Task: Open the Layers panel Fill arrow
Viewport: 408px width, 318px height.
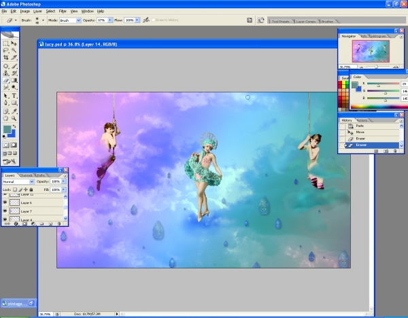Action: [64, 190]
